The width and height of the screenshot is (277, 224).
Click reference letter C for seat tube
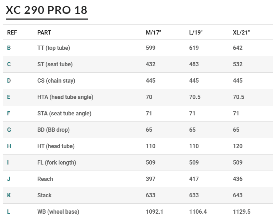[x=9, y=64]
